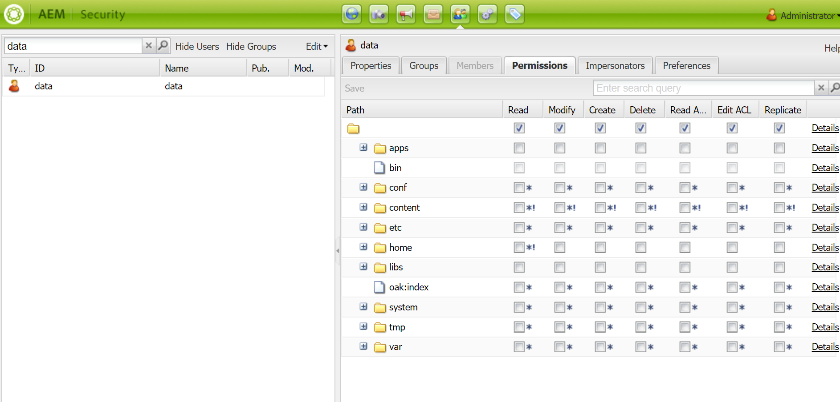Click Details link for the libs row

[825, 267]
